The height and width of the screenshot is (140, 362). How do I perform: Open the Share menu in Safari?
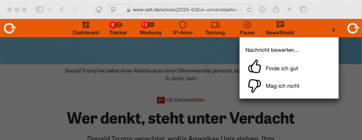276,9
